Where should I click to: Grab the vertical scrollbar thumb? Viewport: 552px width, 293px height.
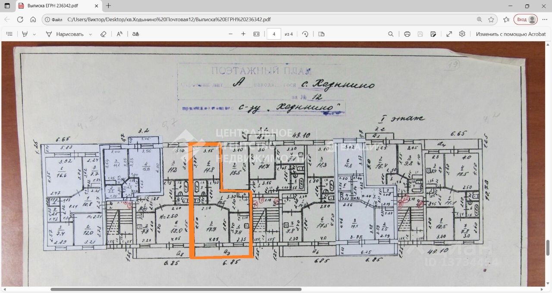(548, 248)
